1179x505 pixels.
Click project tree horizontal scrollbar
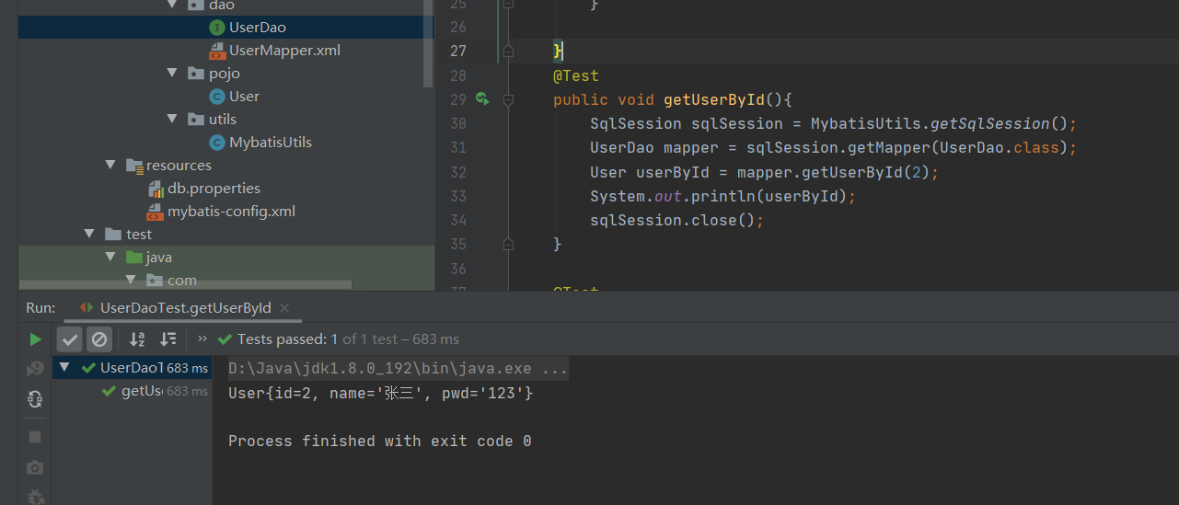[185, 285]
